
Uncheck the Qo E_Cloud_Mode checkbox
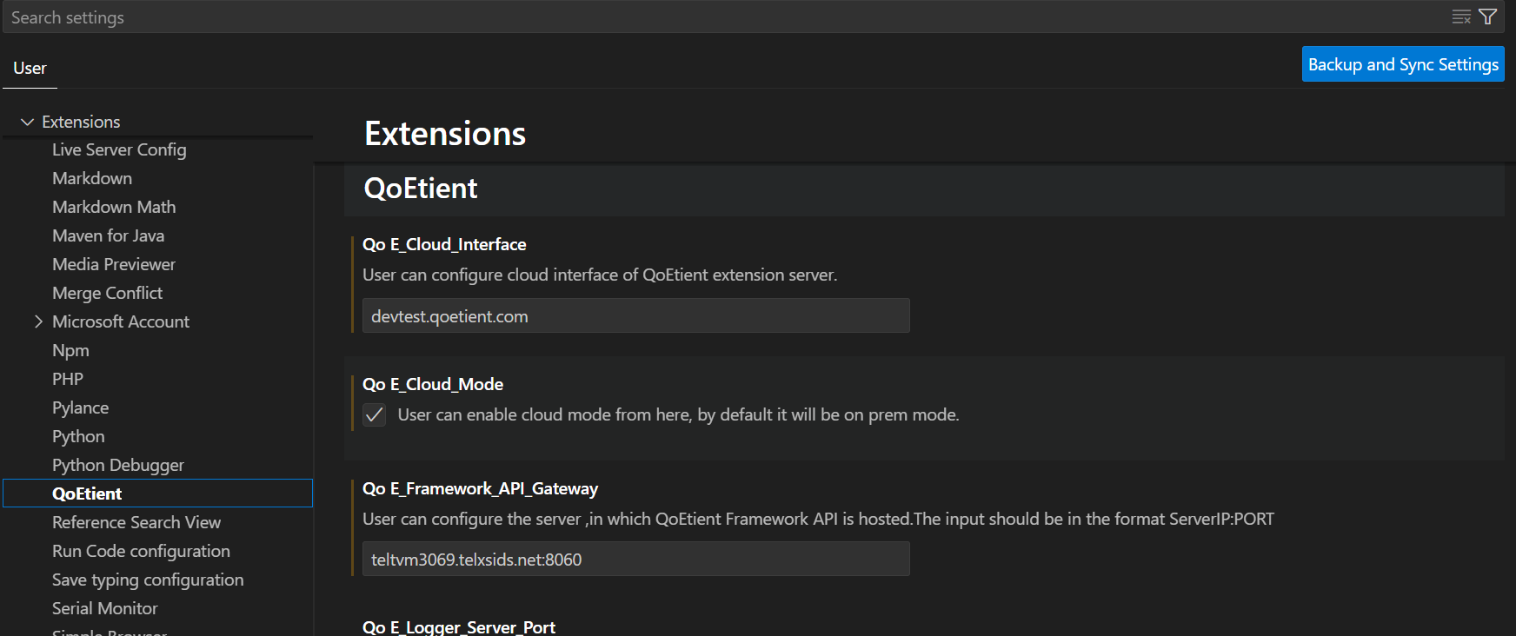coord(375,415)
